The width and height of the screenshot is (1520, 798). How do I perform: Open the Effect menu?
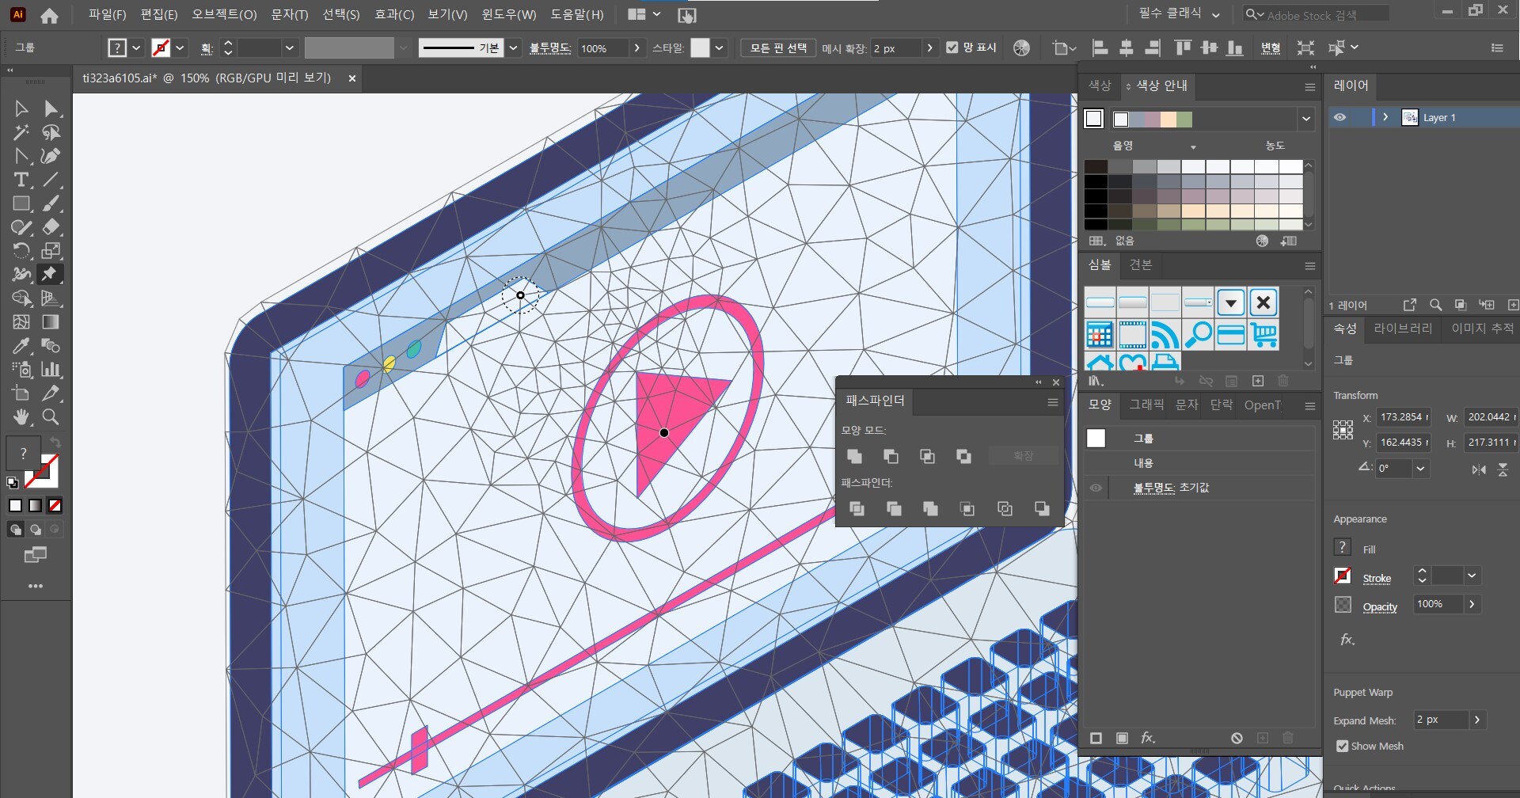click(x=394, y=14)
